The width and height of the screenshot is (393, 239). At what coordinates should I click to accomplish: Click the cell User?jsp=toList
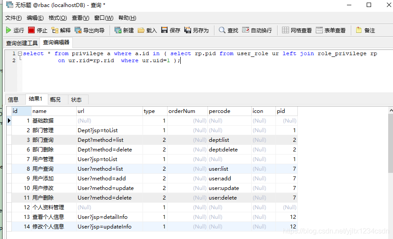pyautogui.click(x=110, y=159)
